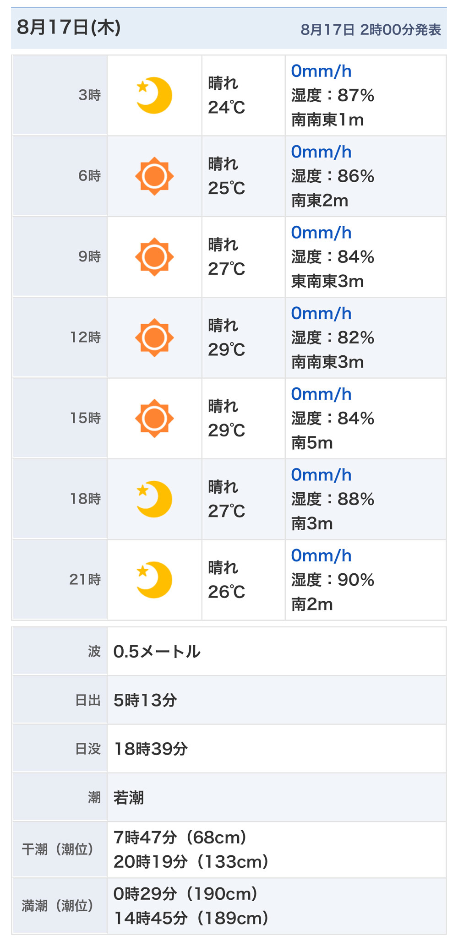This screenshot has width=458, height=941.
Task: Open the 0mm/h precipitation link at 3時
Action: tap(321, 71)
